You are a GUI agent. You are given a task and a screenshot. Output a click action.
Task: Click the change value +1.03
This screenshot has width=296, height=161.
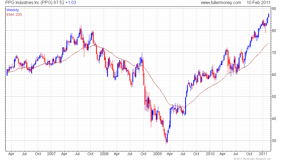coord(71,3)
